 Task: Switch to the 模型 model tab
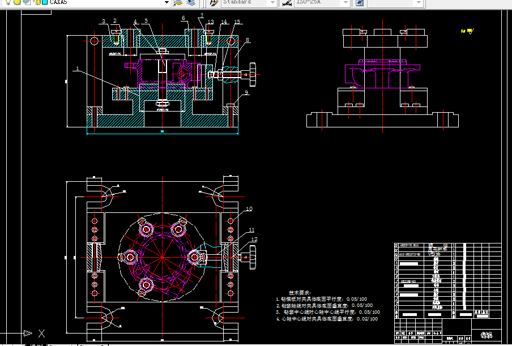[x=36, y=345]
